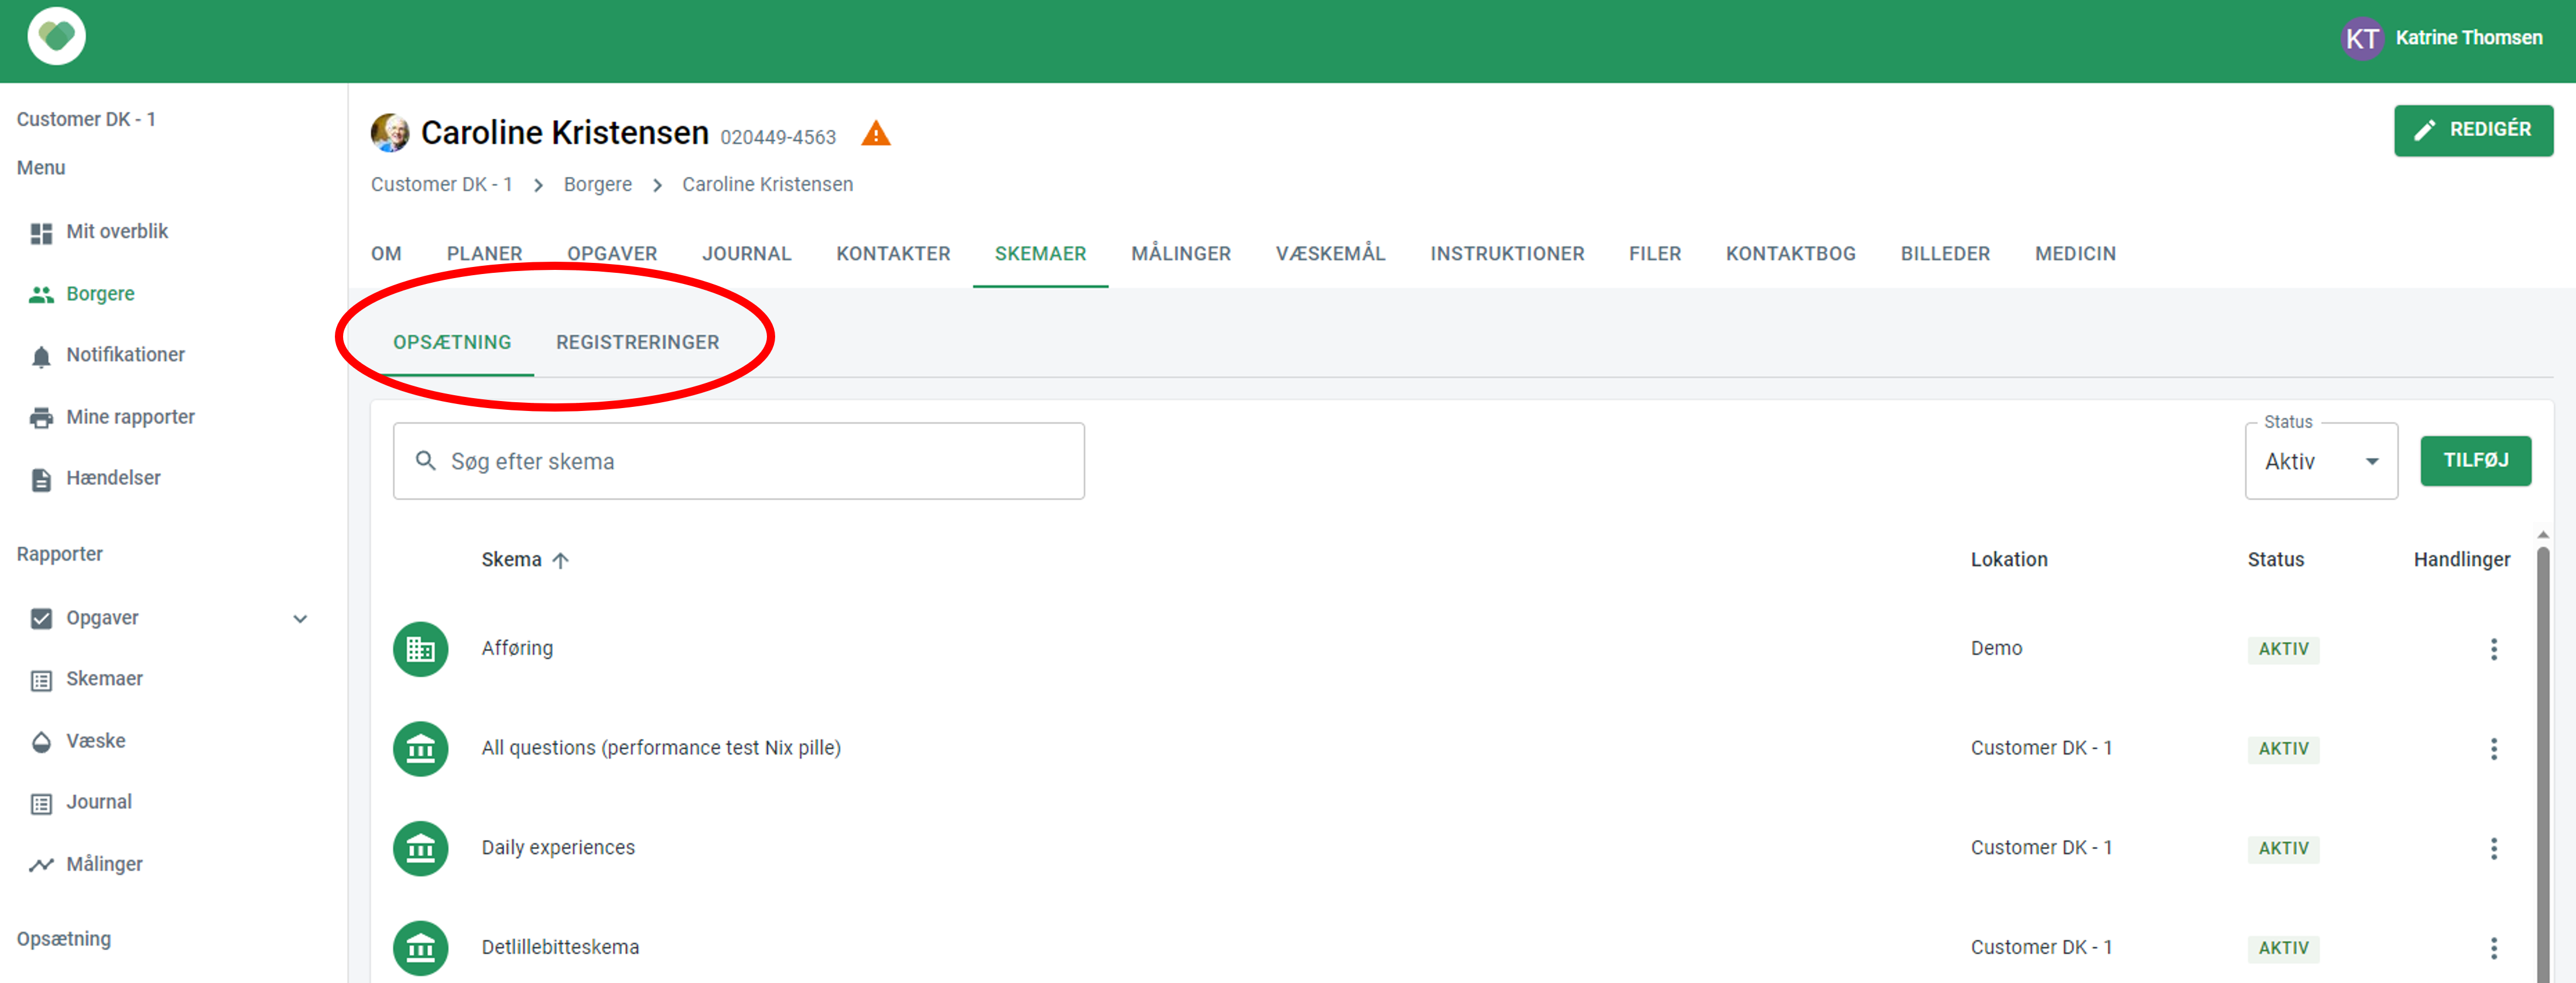The image size is (2576, 983).
Task: Click the Opgaver checkbox icon in Rapporter
Action: click(41, 618)
